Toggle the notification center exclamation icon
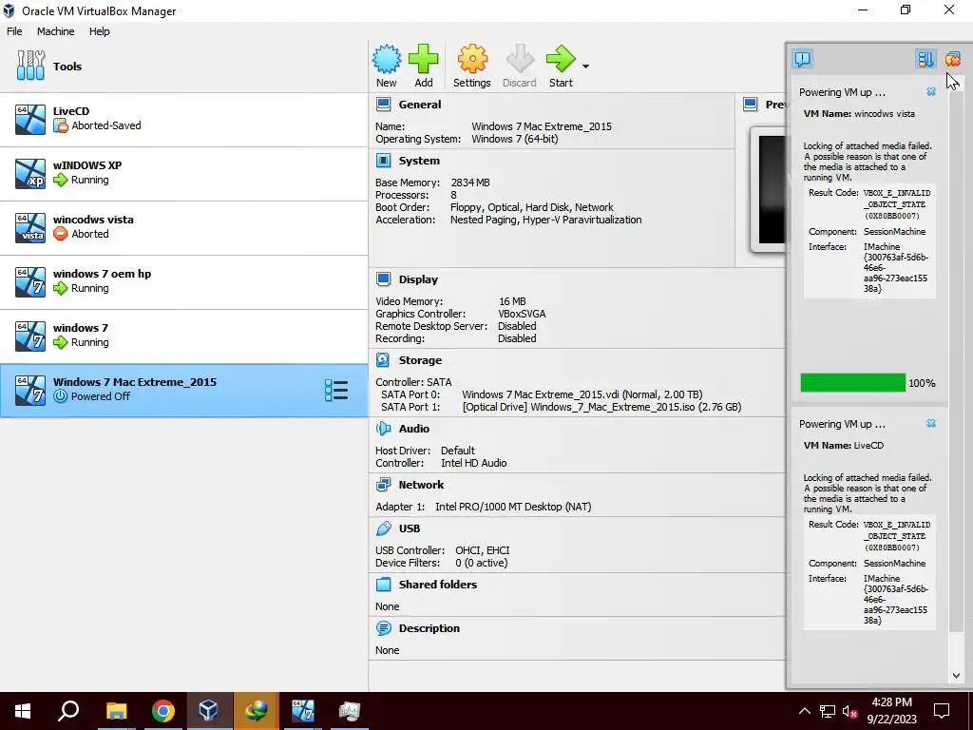 tap(802, 59)
